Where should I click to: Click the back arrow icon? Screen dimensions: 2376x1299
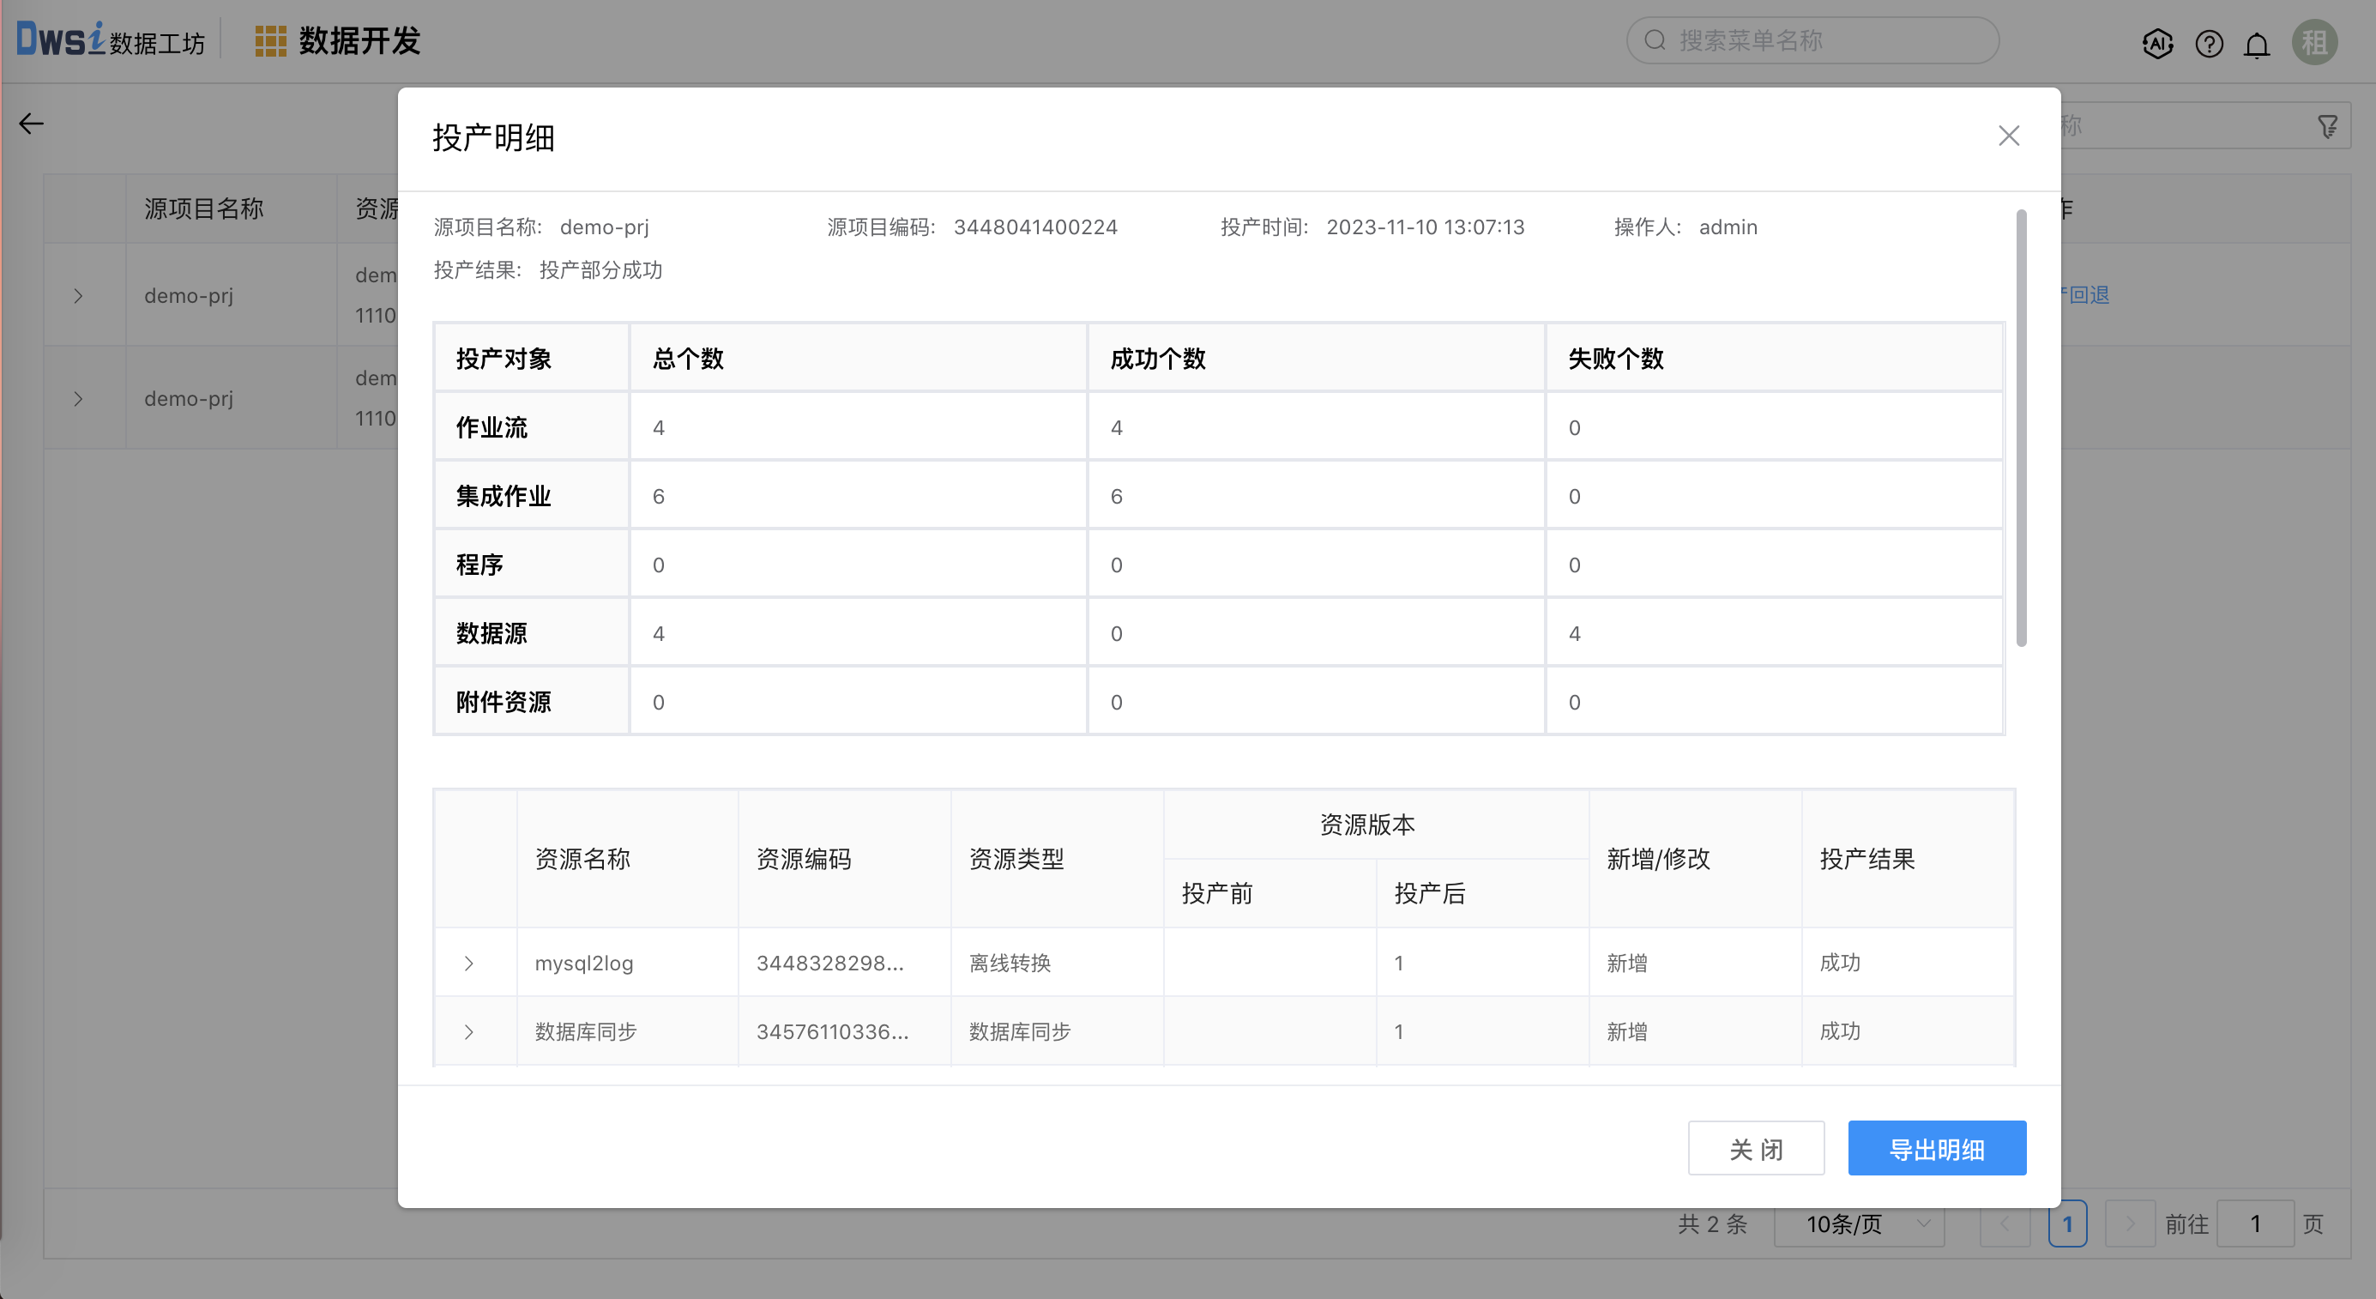click(32, 124)
